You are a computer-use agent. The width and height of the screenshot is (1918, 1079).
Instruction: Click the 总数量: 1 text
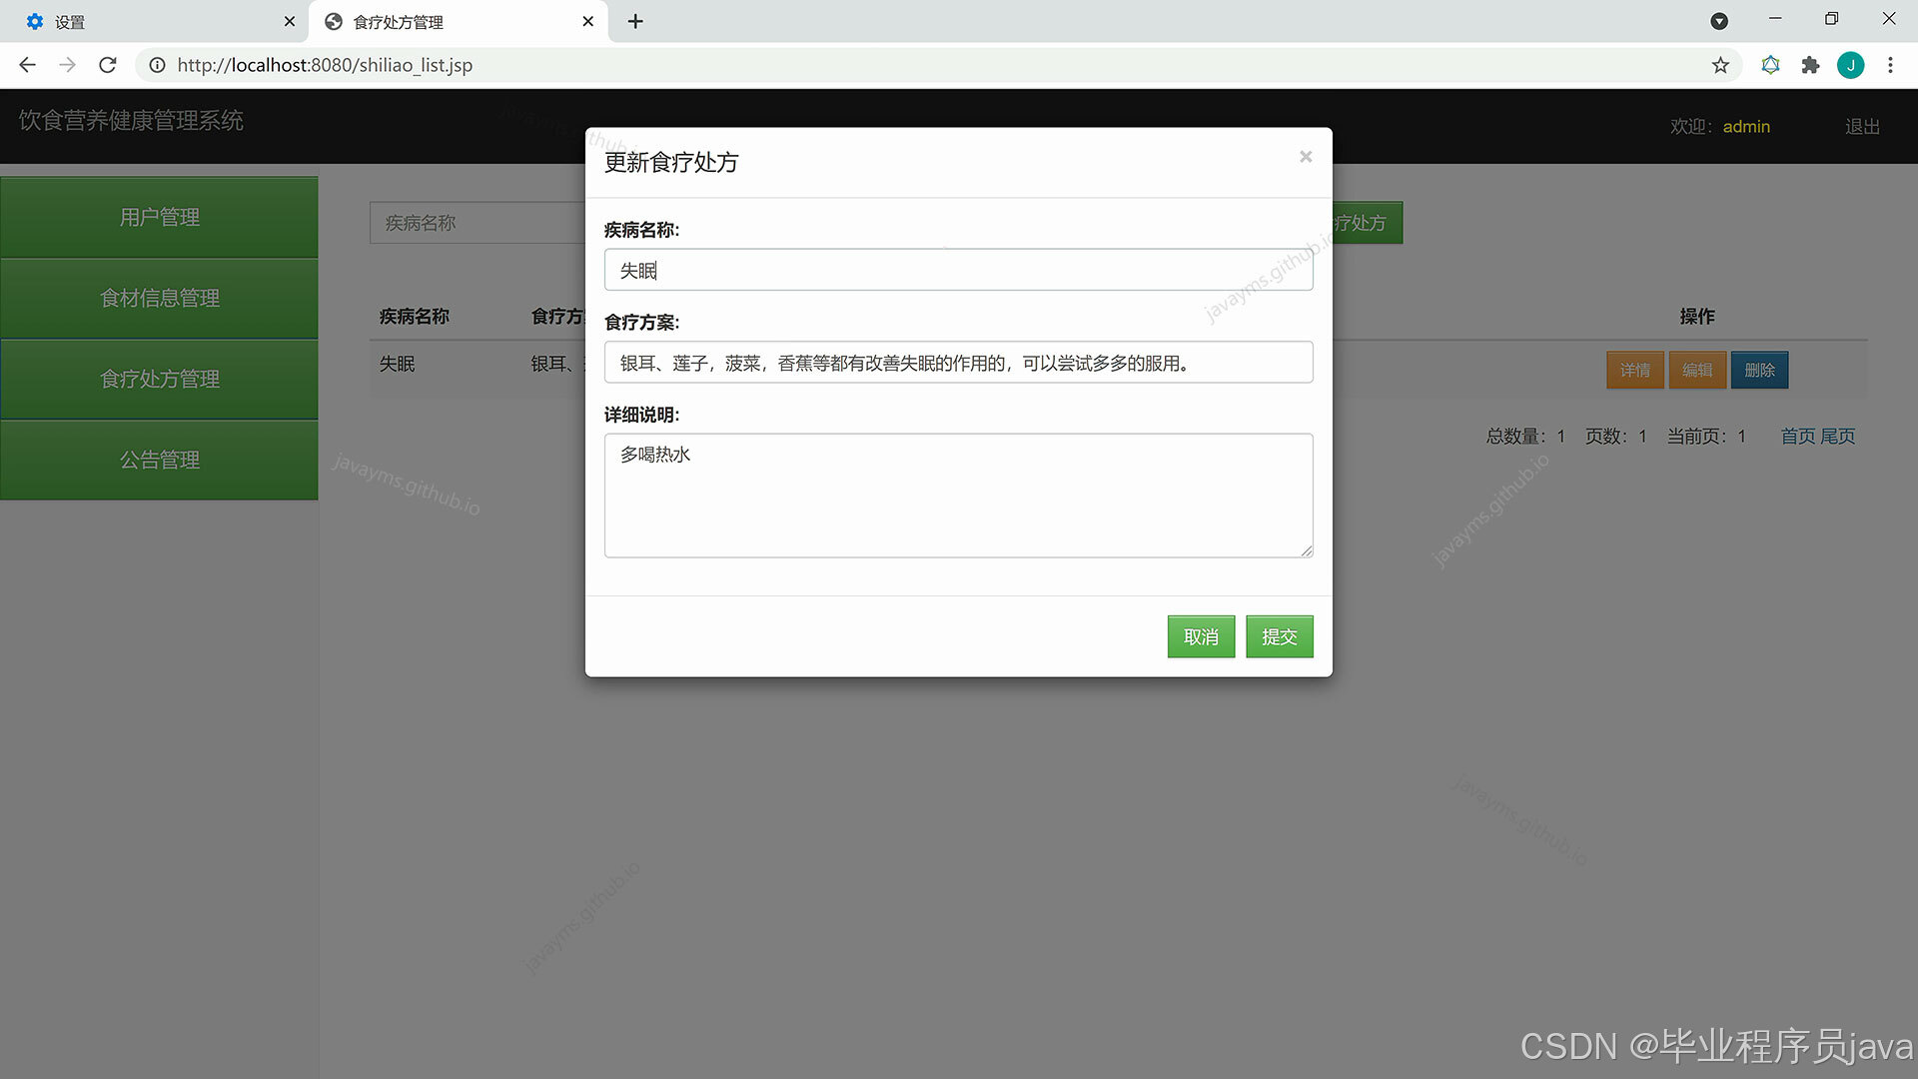coord(1525,437)
